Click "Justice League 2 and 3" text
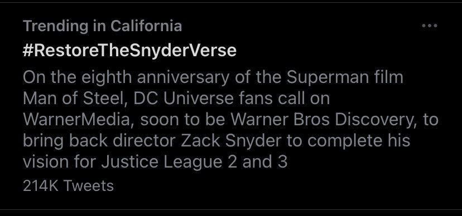Image resolution: width=462 pixels, height=216 pixels. (x=194, y=162)
